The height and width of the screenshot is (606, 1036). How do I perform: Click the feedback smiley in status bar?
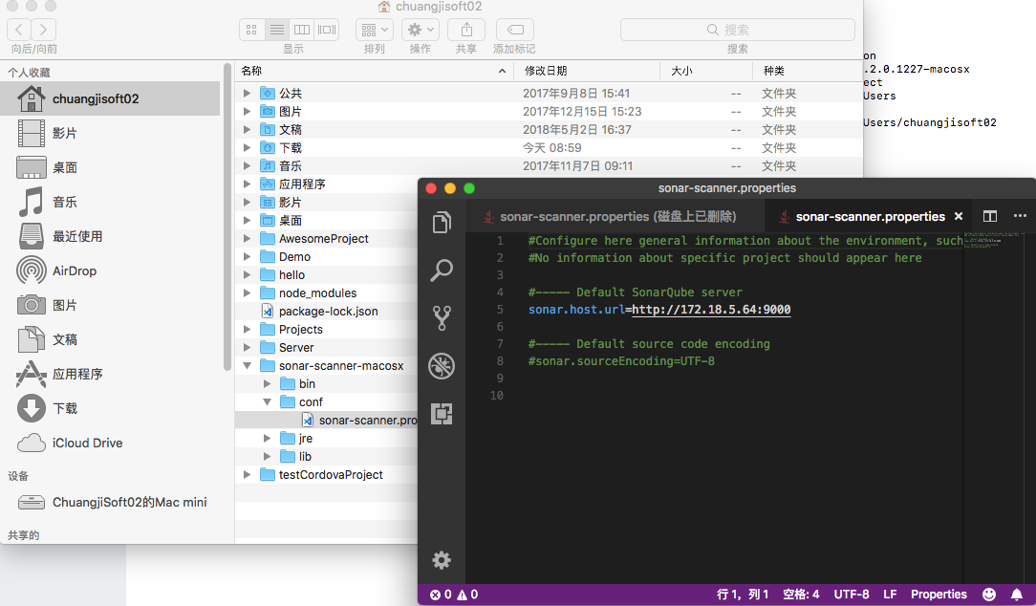tap(989, 595)
